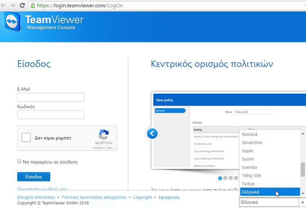Image resolution: width=306 pixels, height=208 pixels.
Task: Click language list scroll-down arrow
Action: pyautogui.click(x=303, y=193)
